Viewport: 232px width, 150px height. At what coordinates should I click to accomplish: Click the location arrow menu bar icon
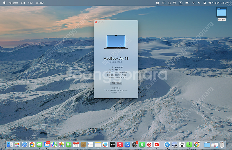click(157, 3)
